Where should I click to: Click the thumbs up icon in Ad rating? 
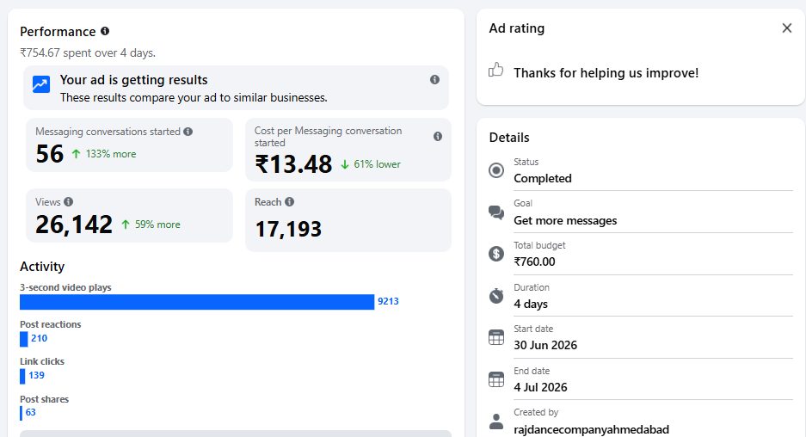point(496,70)
